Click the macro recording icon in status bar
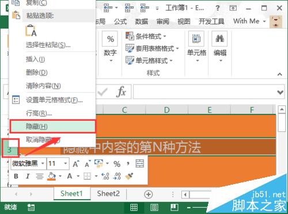This screenshot has width=288, height=214. [x=31, y=207]
